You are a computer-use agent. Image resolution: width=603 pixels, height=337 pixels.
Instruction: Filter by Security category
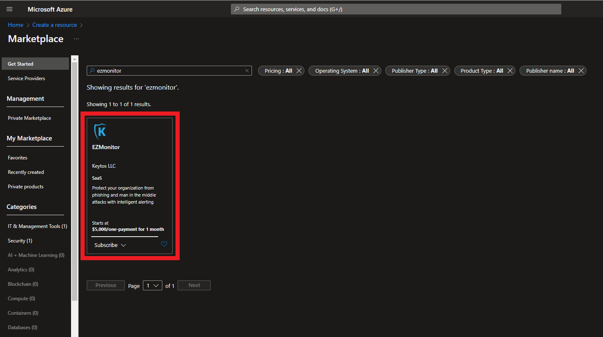click(20, 240)
